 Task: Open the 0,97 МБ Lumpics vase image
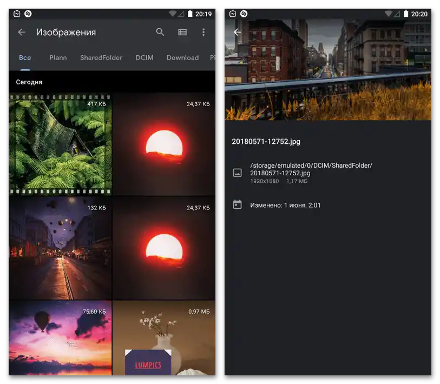[x=164, y=337]
